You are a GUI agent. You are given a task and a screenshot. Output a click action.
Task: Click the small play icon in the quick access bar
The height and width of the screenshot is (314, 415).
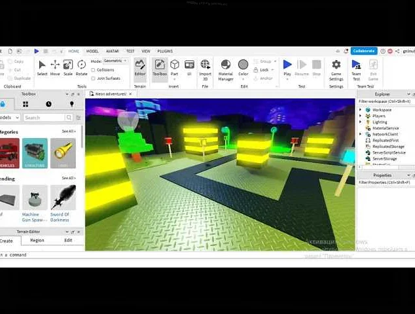[37, 51]
